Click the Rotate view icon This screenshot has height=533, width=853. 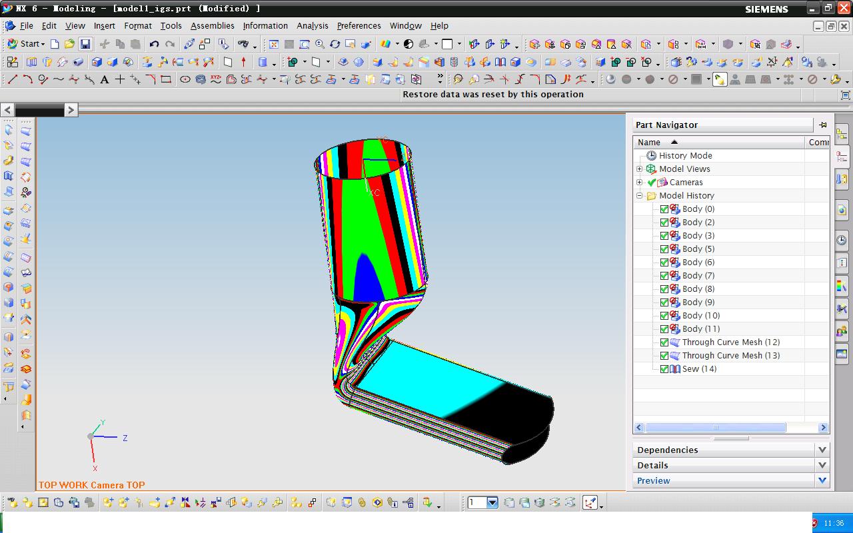(x=335, y=44)
